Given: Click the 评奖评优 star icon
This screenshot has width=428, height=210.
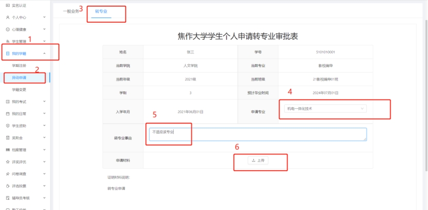Looking at the screenshot, I should coord(7,162).
